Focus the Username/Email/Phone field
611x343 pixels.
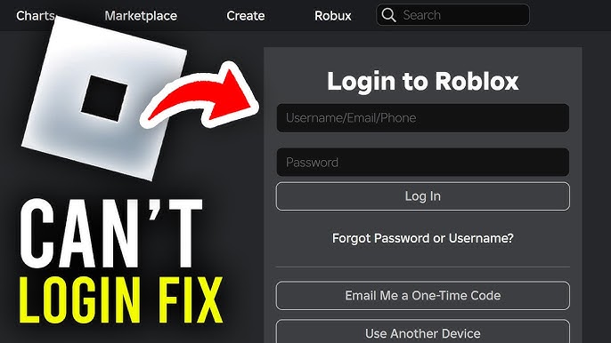423,118
